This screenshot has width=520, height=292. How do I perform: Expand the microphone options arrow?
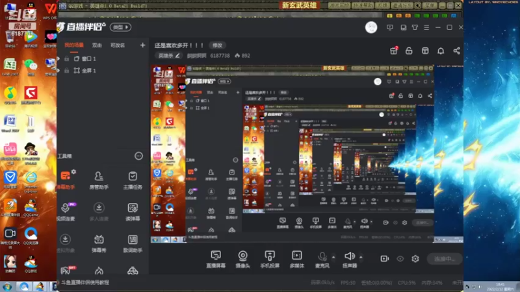click(x=333, y=257)
